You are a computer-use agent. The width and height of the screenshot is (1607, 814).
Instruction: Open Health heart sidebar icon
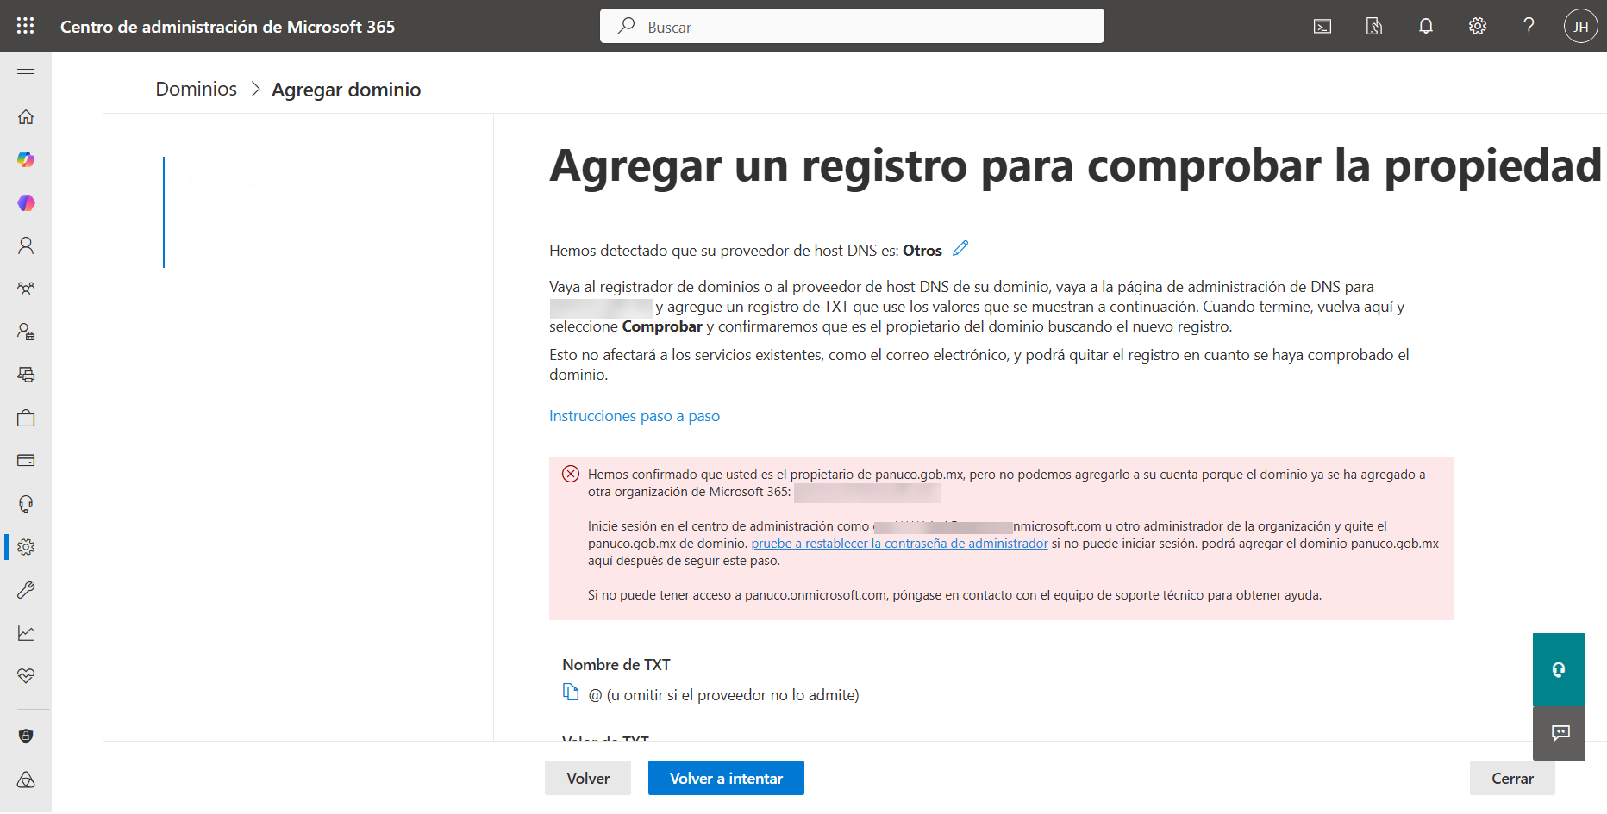point(26,676)
